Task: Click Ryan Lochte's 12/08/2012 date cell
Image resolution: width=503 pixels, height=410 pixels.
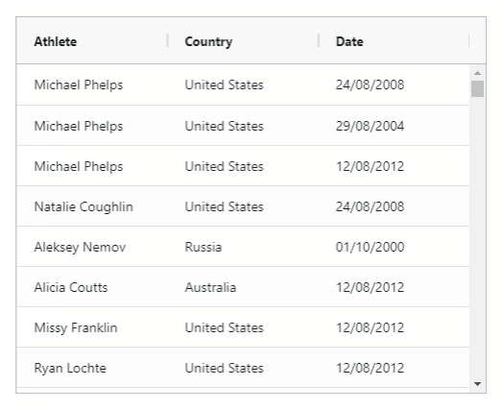Action: [394, 368]
